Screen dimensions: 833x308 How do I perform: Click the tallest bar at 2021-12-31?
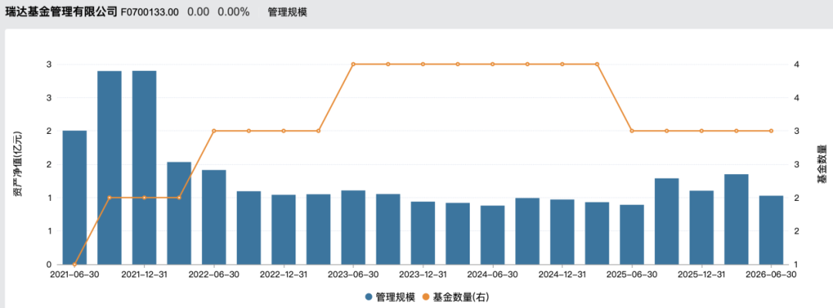(x=144, y=168)
